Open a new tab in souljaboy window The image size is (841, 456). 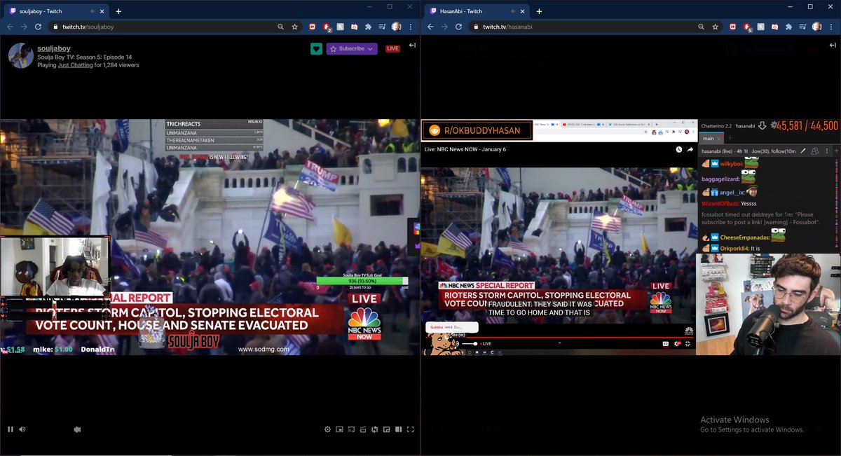(x=118, y=11)
